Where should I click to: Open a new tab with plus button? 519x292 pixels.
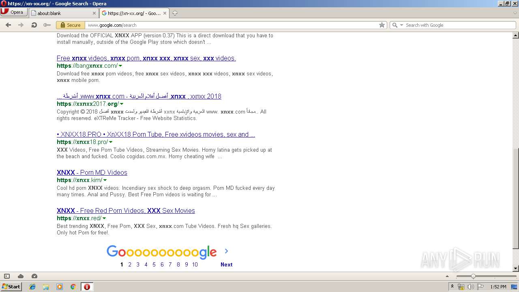[175, 13]
